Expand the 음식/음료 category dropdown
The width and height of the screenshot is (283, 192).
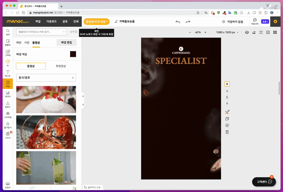pos(46,78)
